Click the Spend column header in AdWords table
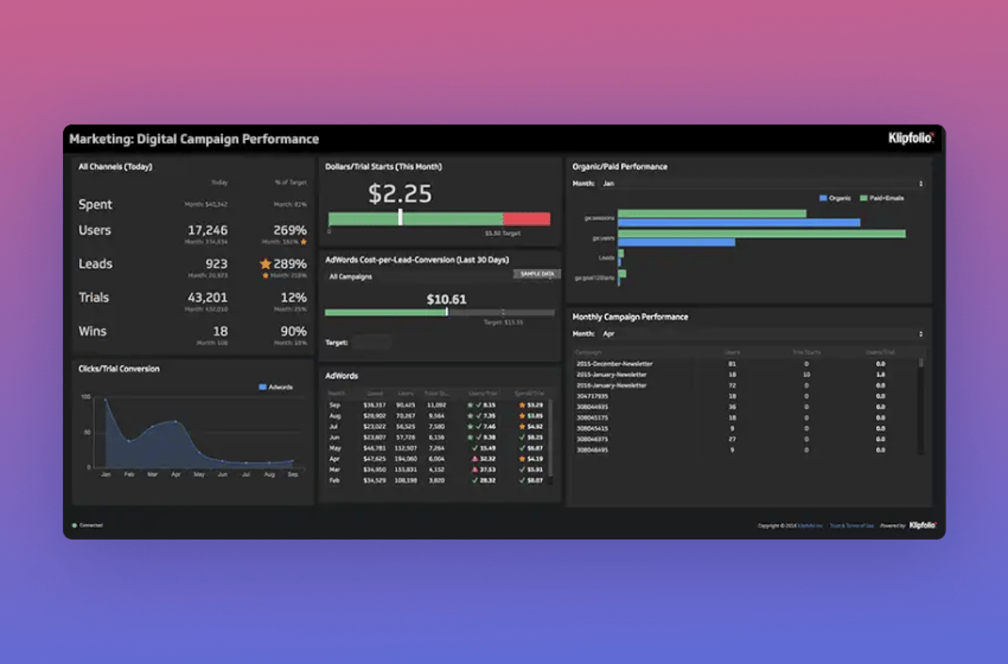Screen dimensions: 1008x664 (375, 393)
